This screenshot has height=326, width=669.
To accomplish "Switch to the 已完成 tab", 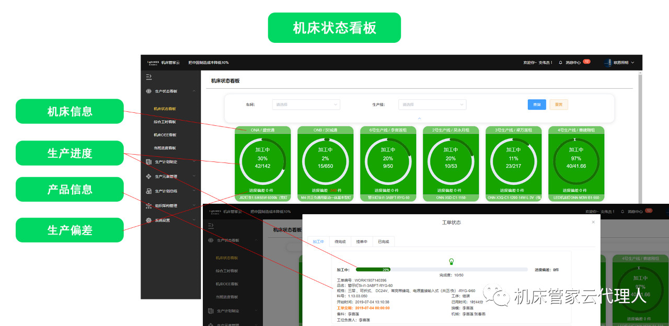I will click(x=383, y=242).
